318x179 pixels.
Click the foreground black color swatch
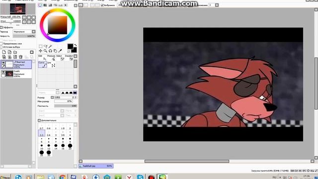click(x=70, y=46)
